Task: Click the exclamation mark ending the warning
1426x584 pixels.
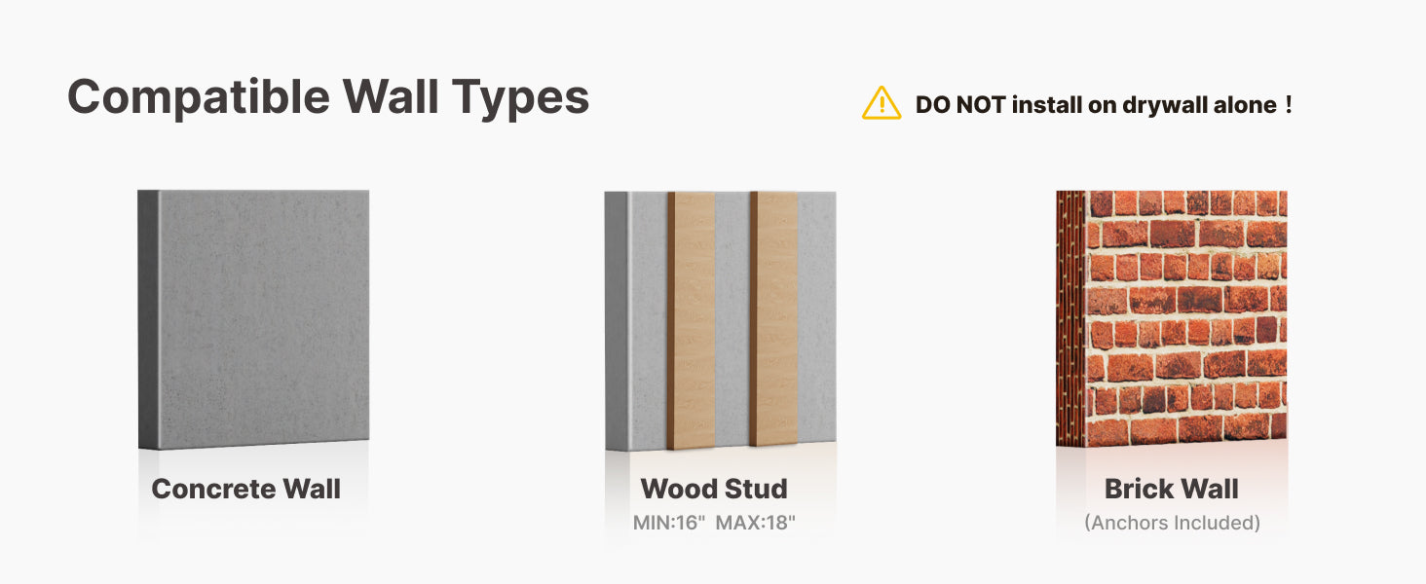Action: coord(1289,104)
